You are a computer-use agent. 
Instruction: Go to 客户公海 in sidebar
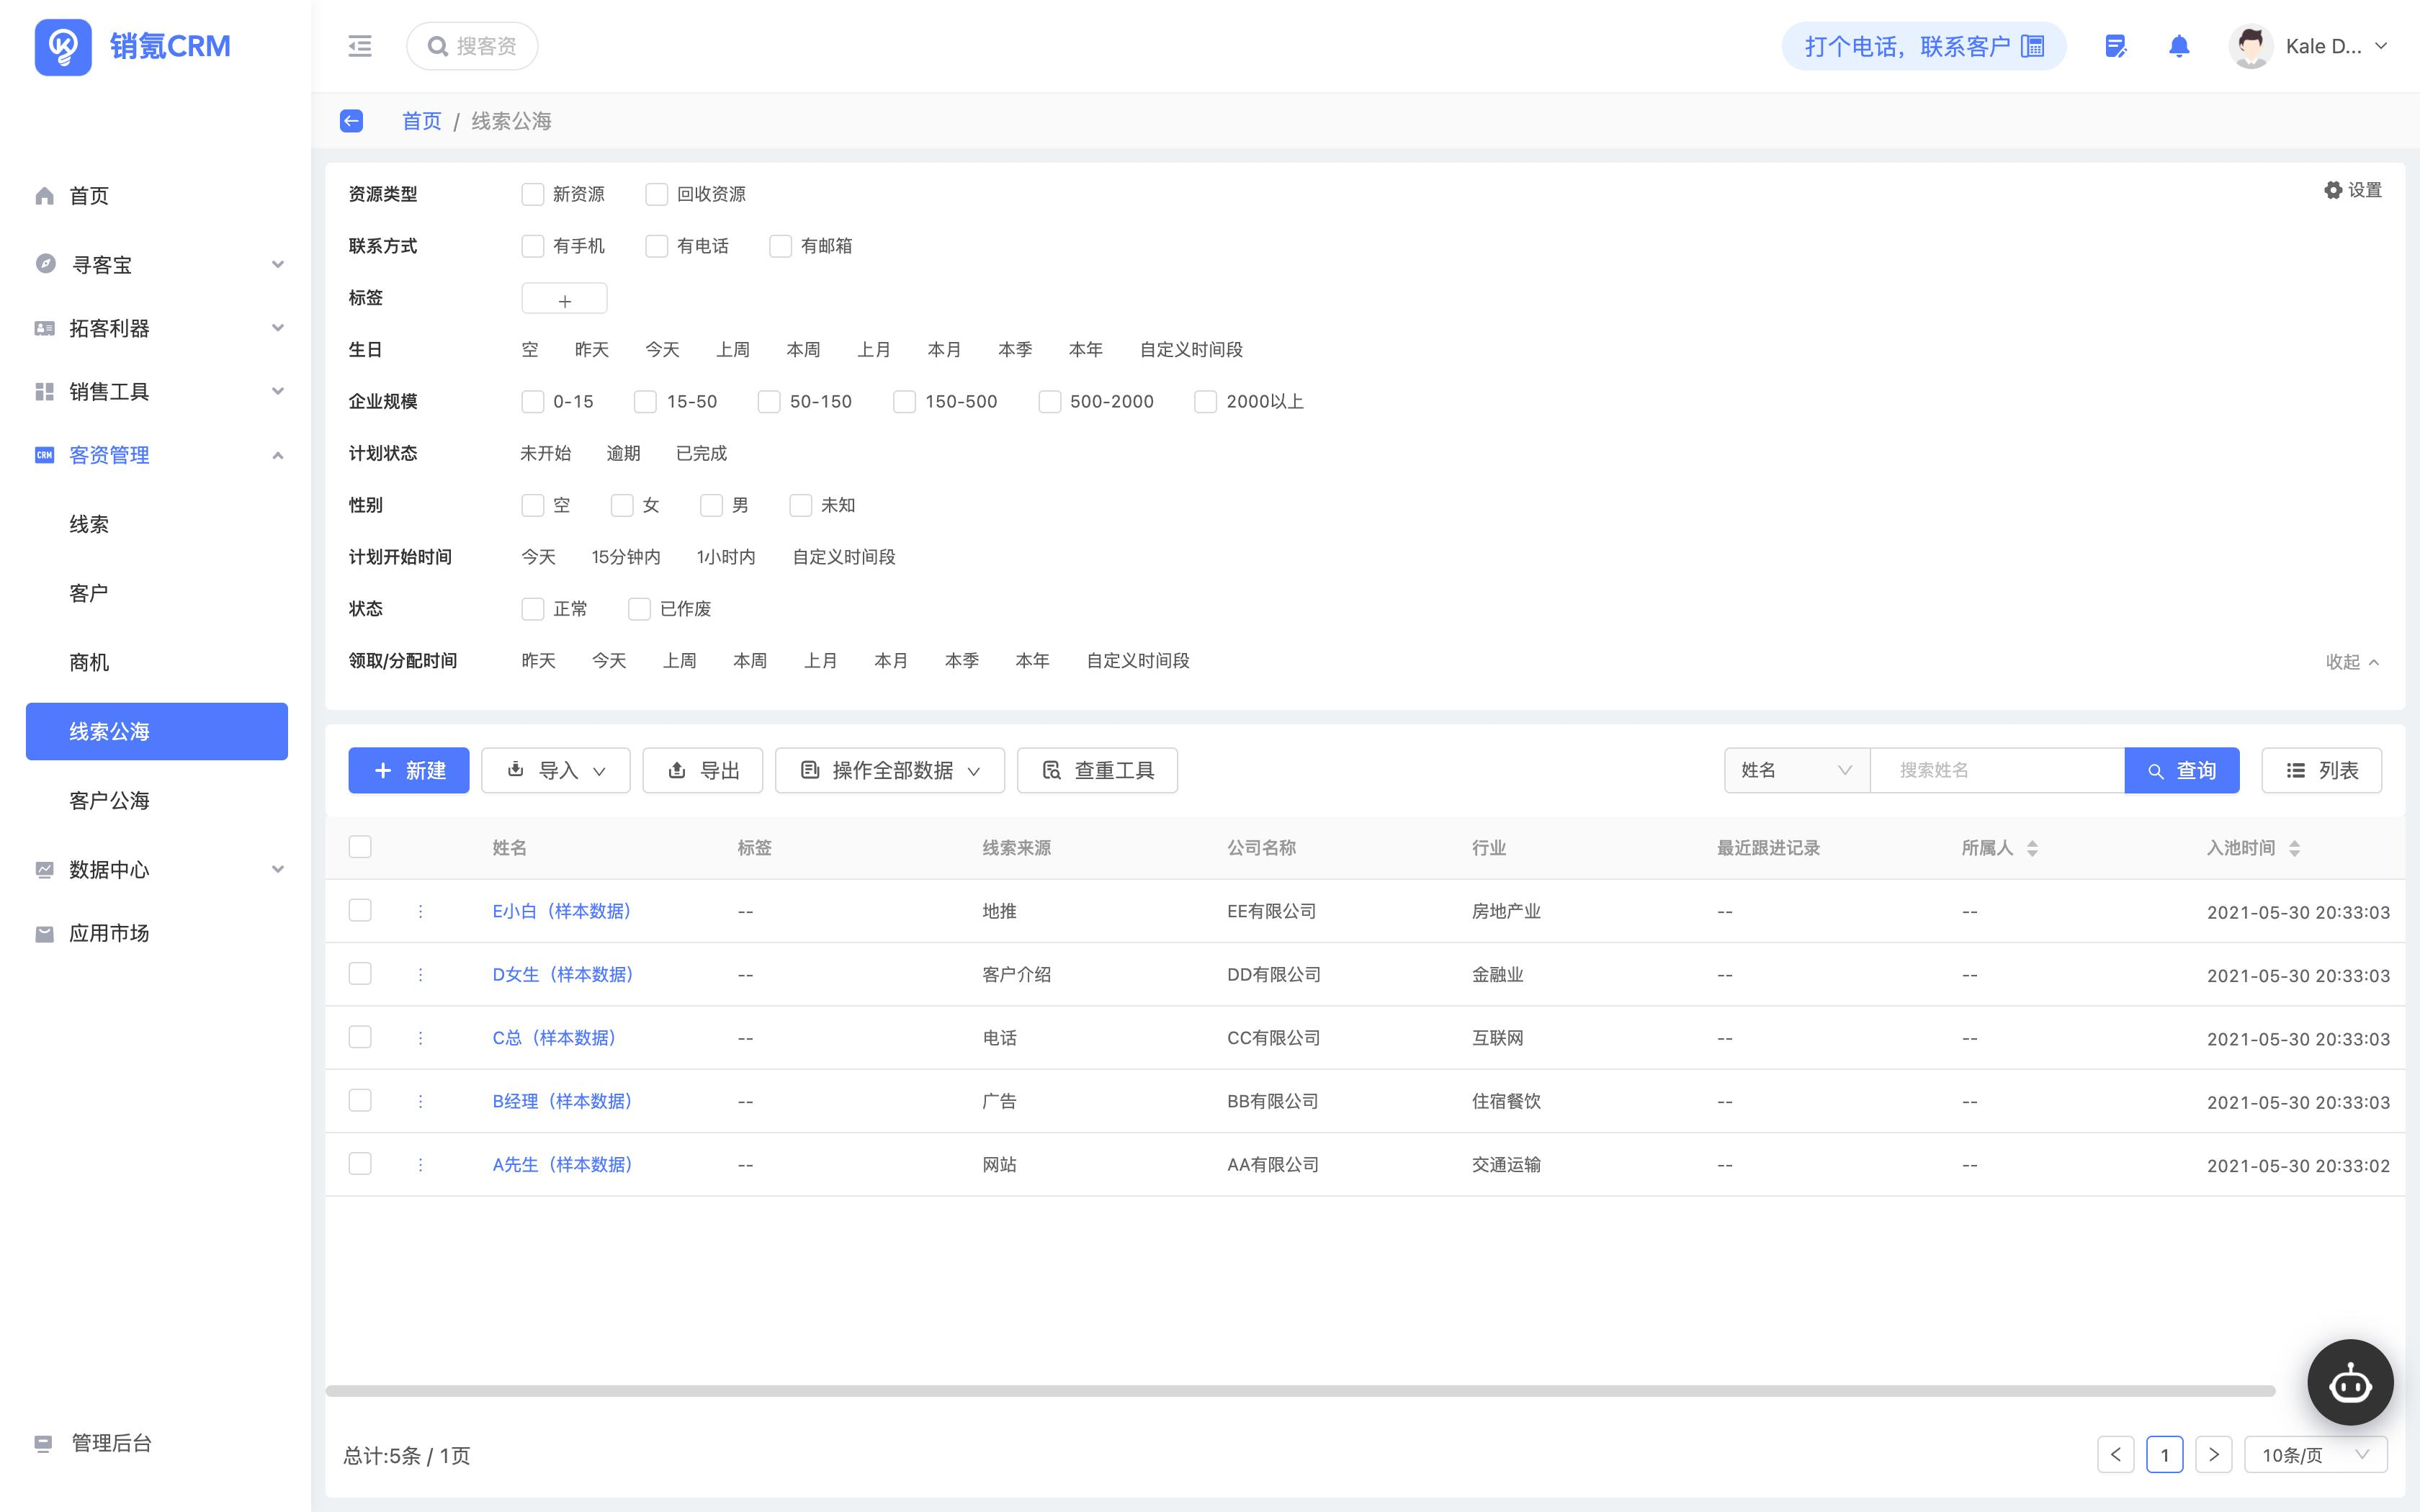pyautogui.click(x=109, y=800)
